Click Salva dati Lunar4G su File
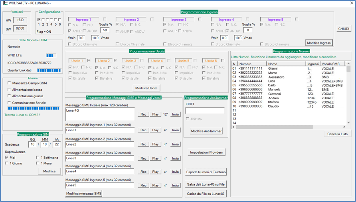This screenshot has height=202, width=356. 206,184
